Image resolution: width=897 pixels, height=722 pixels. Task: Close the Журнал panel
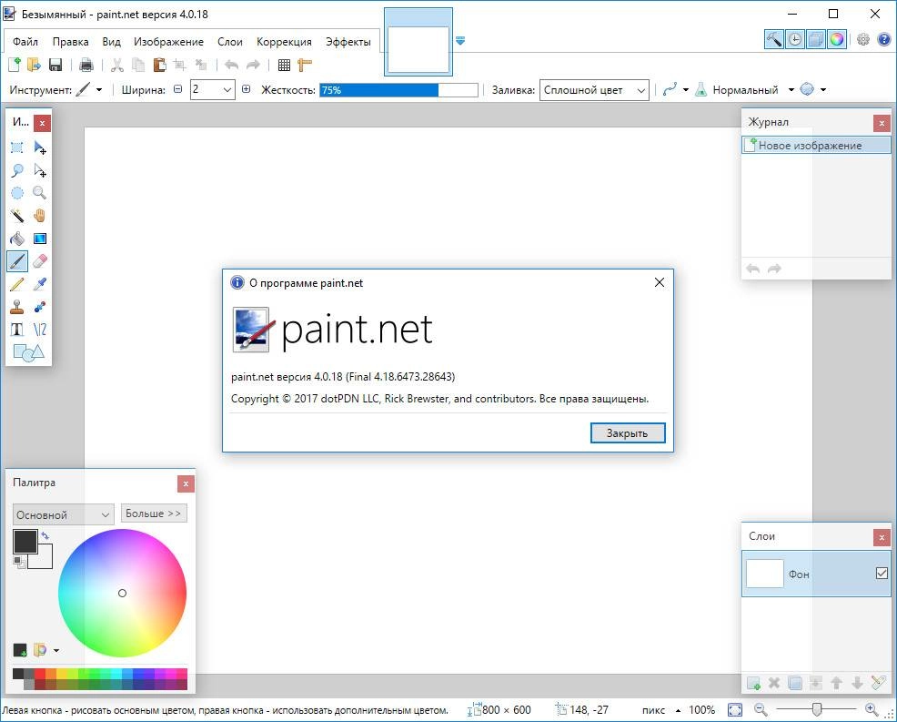pos(882,123)
